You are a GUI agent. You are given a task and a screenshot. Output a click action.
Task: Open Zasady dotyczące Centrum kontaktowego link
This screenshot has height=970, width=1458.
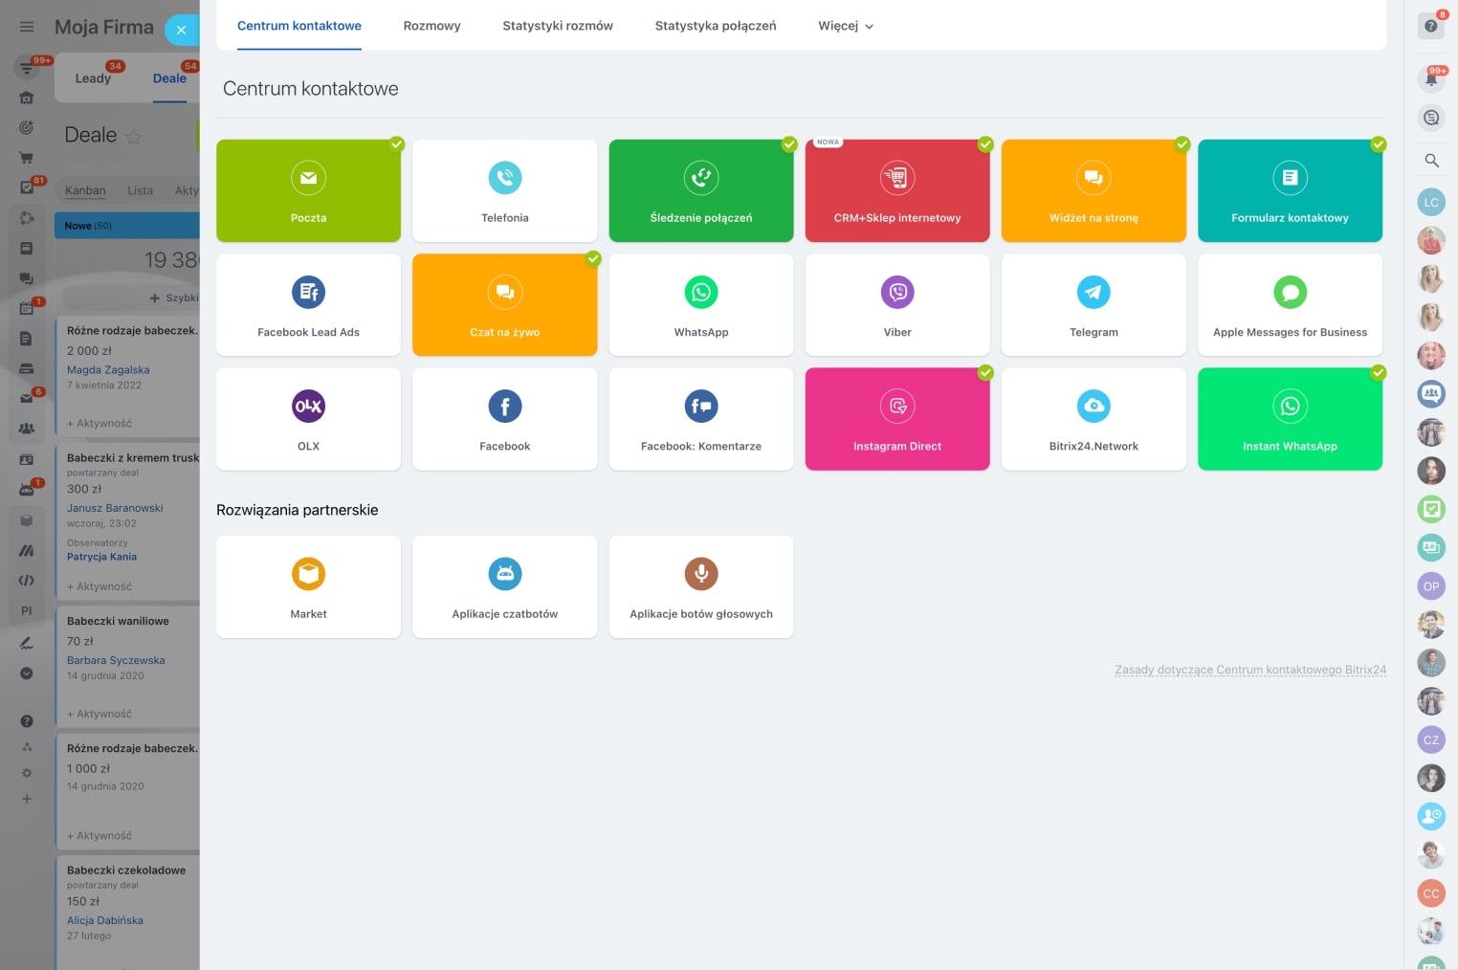pyautogui.click(x=1249, y=670)
